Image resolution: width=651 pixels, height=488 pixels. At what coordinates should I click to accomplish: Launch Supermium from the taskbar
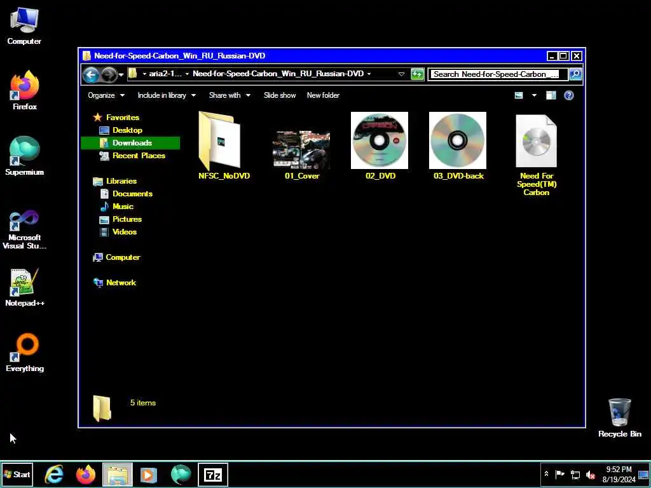pyautogui.click(x=181, y=474)
